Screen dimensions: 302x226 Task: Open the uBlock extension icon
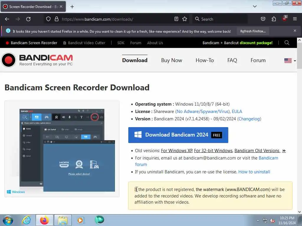(x=285, y=19)
